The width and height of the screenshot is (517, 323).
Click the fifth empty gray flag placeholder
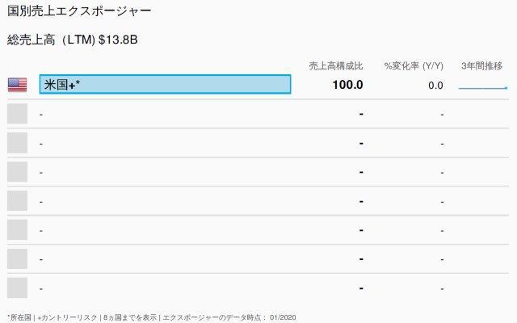click(17, 229)
